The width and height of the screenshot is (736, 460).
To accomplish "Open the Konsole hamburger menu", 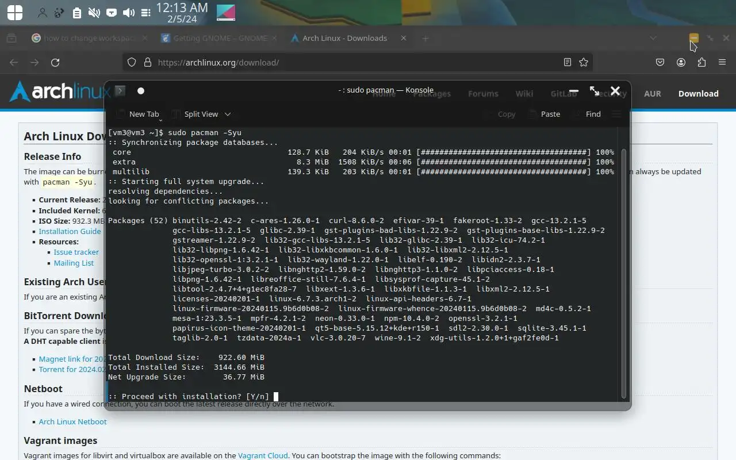I will (616, 114).
